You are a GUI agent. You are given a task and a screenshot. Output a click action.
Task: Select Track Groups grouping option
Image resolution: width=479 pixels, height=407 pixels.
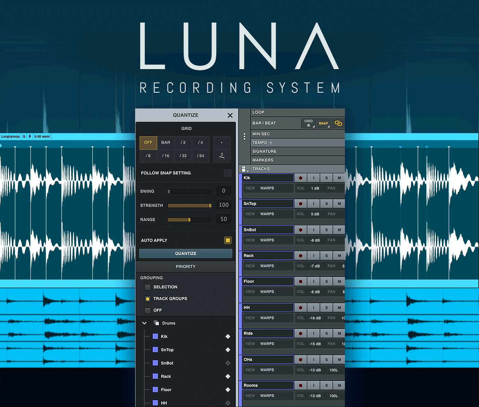point(147,299)
